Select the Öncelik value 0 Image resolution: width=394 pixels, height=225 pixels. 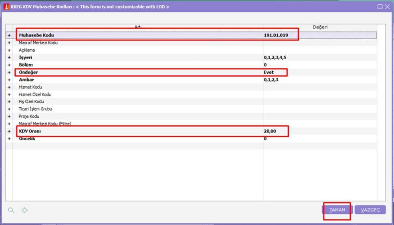click(x=265, y=139)
